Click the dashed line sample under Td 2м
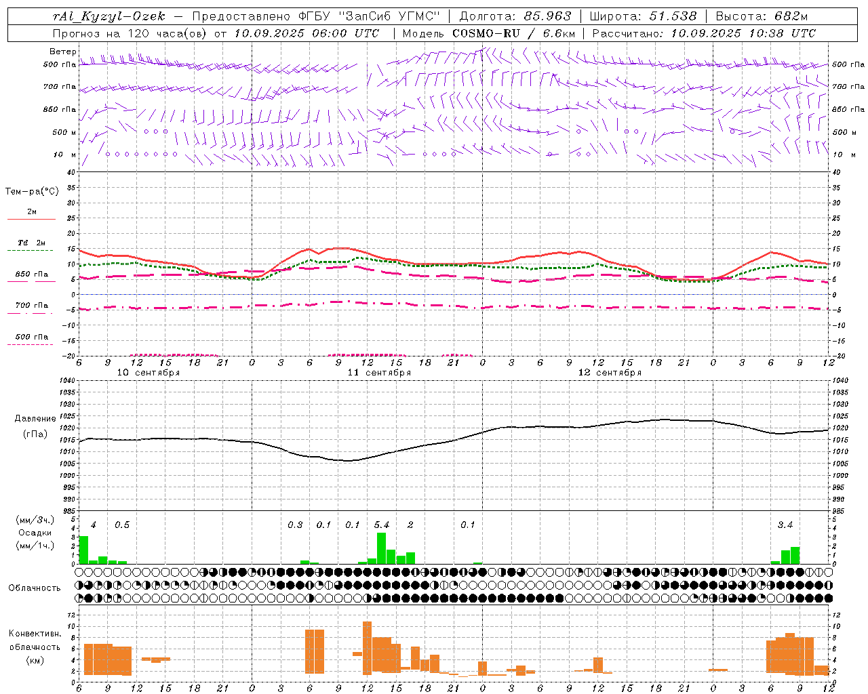 click(31, 251)
